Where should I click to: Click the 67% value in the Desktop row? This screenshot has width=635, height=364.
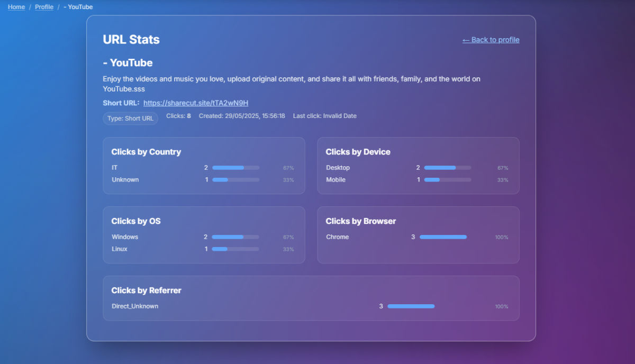tap(503, 168)
